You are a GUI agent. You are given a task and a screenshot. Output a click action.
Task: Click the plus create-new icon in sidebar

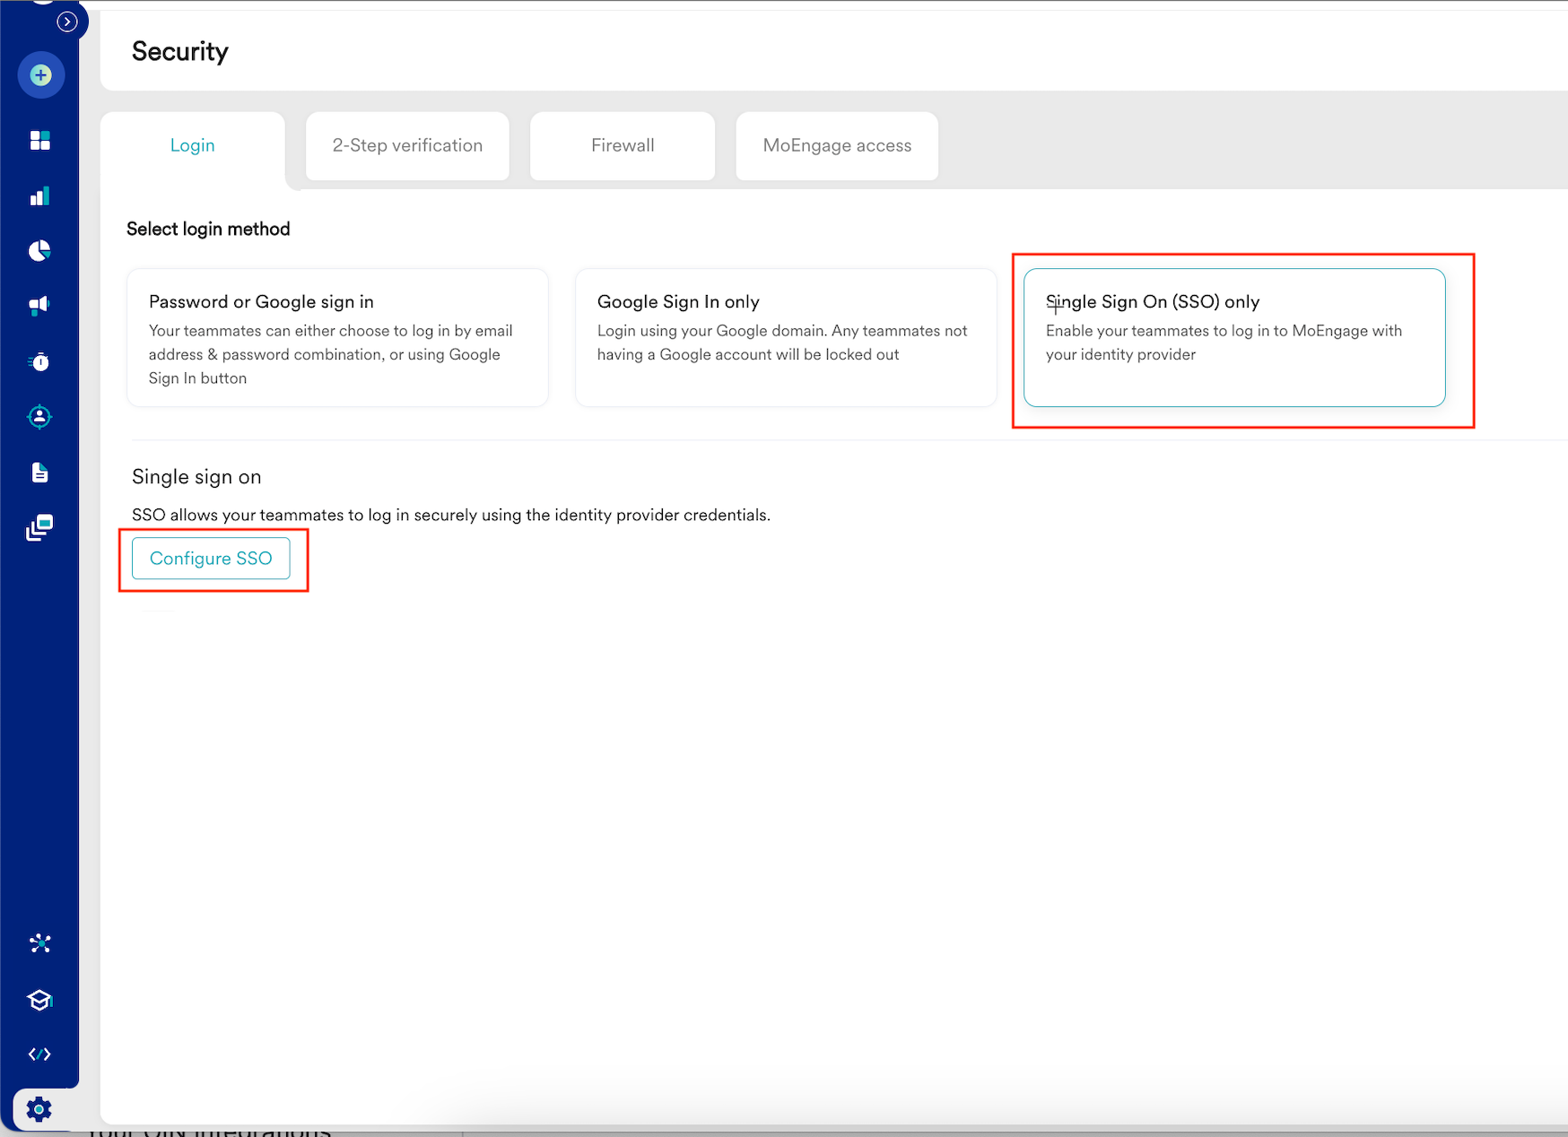pyautogui.click(x=40, y=75)
